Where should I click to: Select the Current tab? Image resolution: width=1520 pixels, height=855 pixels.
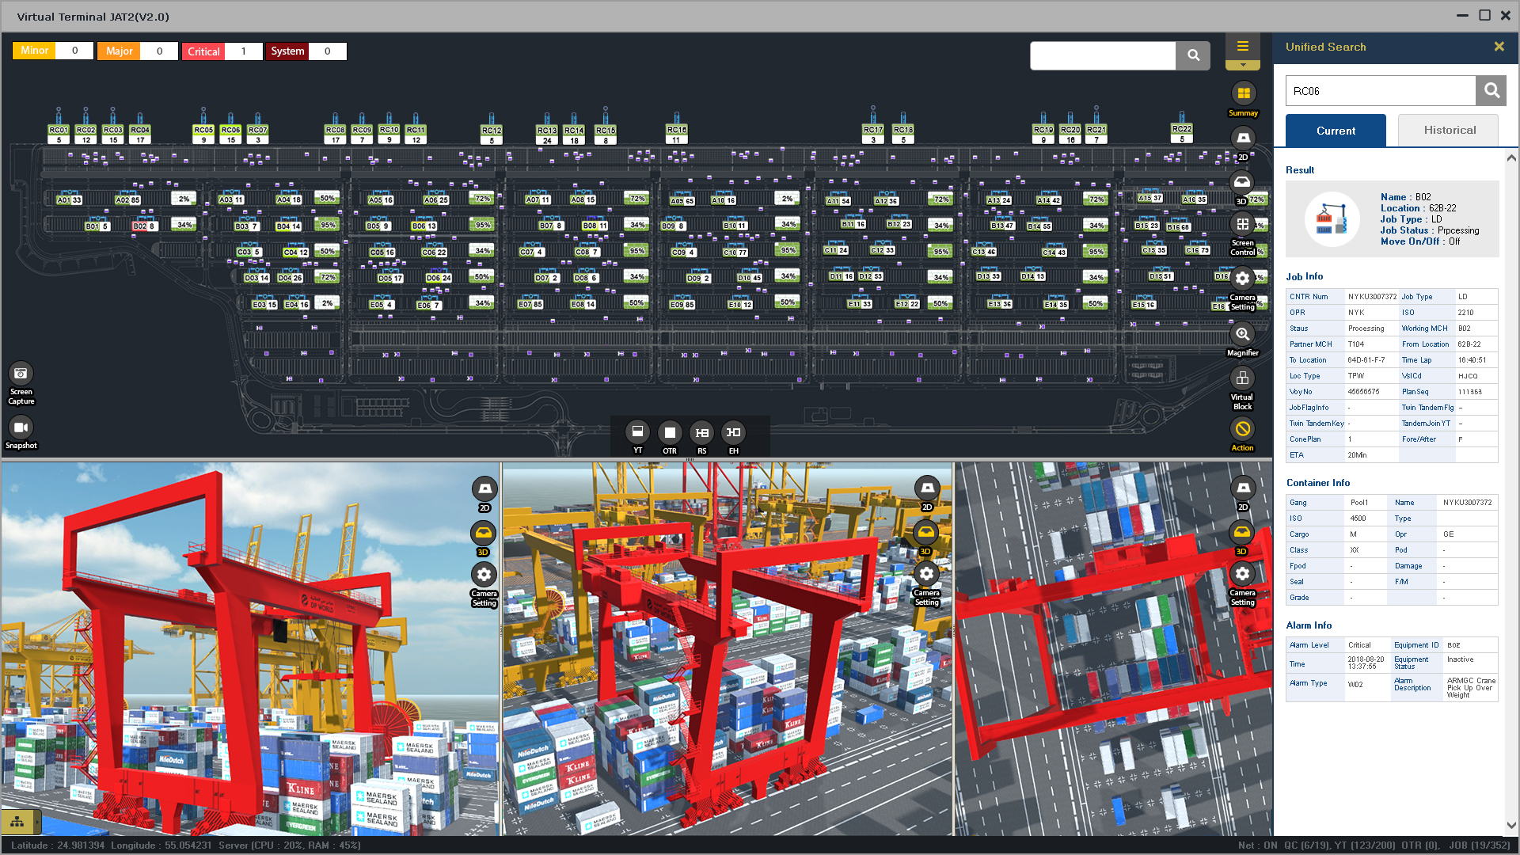(x=1336, y=131)
